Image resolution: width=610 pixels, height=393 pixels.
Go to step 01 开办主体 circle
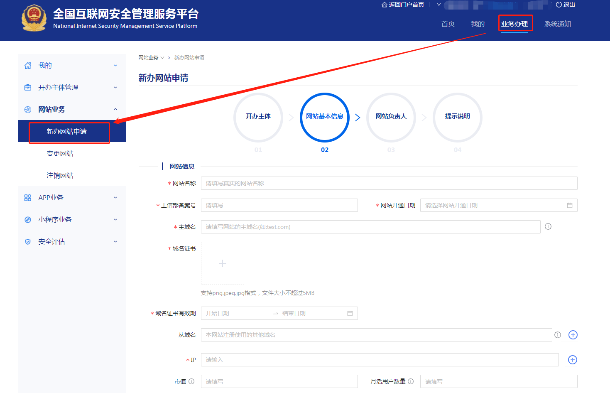coord(258,117)
